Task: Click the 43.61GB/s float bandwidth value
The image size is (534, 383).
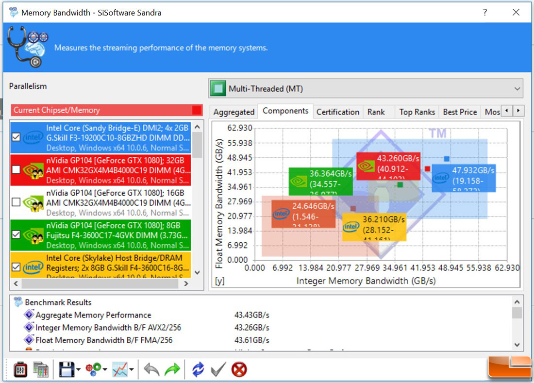Action: pyautogui.click(x=251, y=340)
